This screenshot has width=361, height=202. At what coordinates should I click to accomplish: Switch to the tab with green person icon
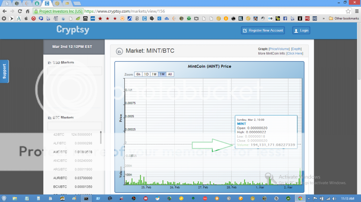pyautogui.click(x=37, y=3)
